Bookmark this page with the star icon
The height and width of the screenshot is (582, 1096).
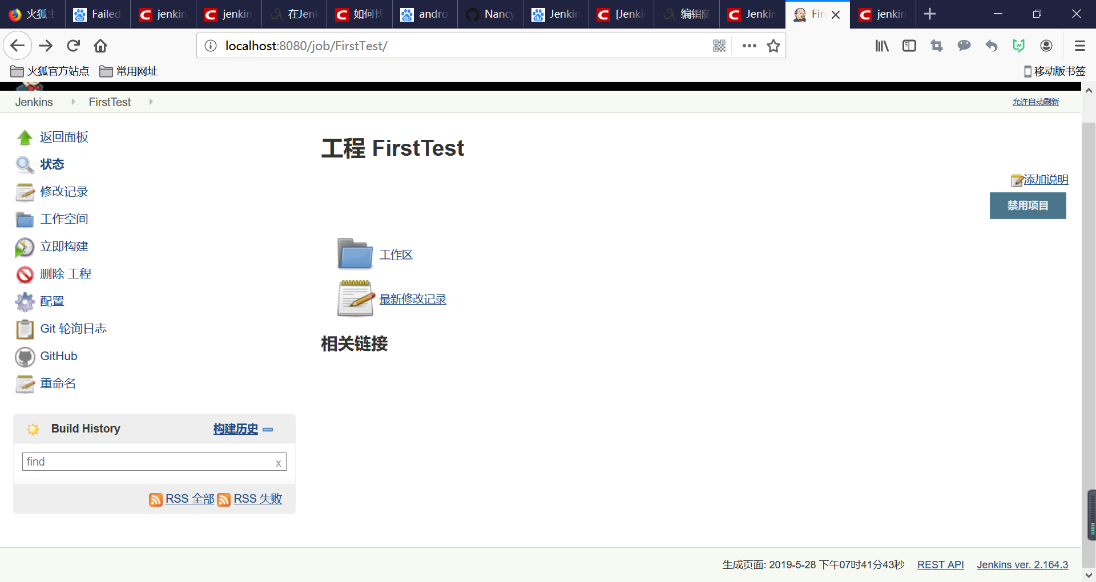pyautogui.click(x=773, y=46)
